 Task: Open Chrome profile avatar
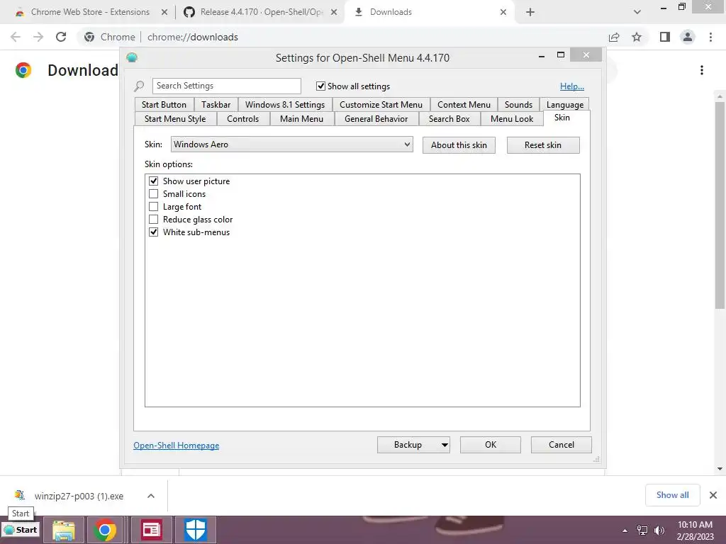tap(688, 37)
